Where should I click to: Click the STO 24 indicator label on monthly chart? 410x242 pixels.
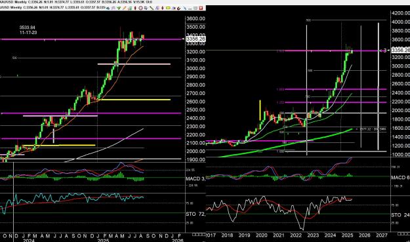400,215
